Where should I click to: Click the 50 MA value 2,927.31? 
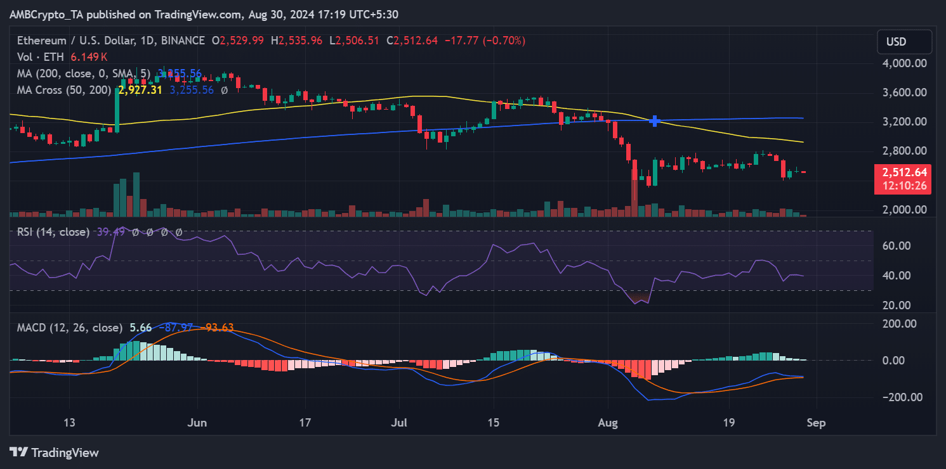point(141,90)
